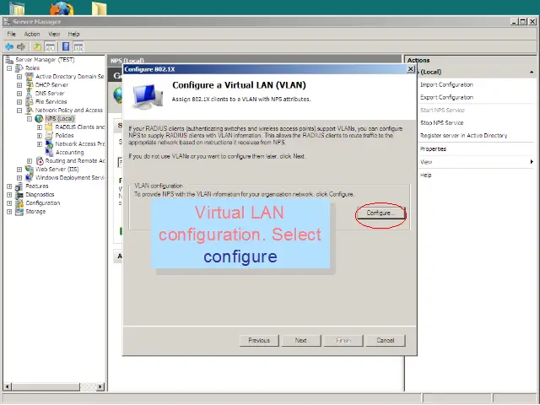This screenshot has height=405, width=540.
Task: Click the DHCP Server icon
Action: pyautogui.click(x=30, y=84)
